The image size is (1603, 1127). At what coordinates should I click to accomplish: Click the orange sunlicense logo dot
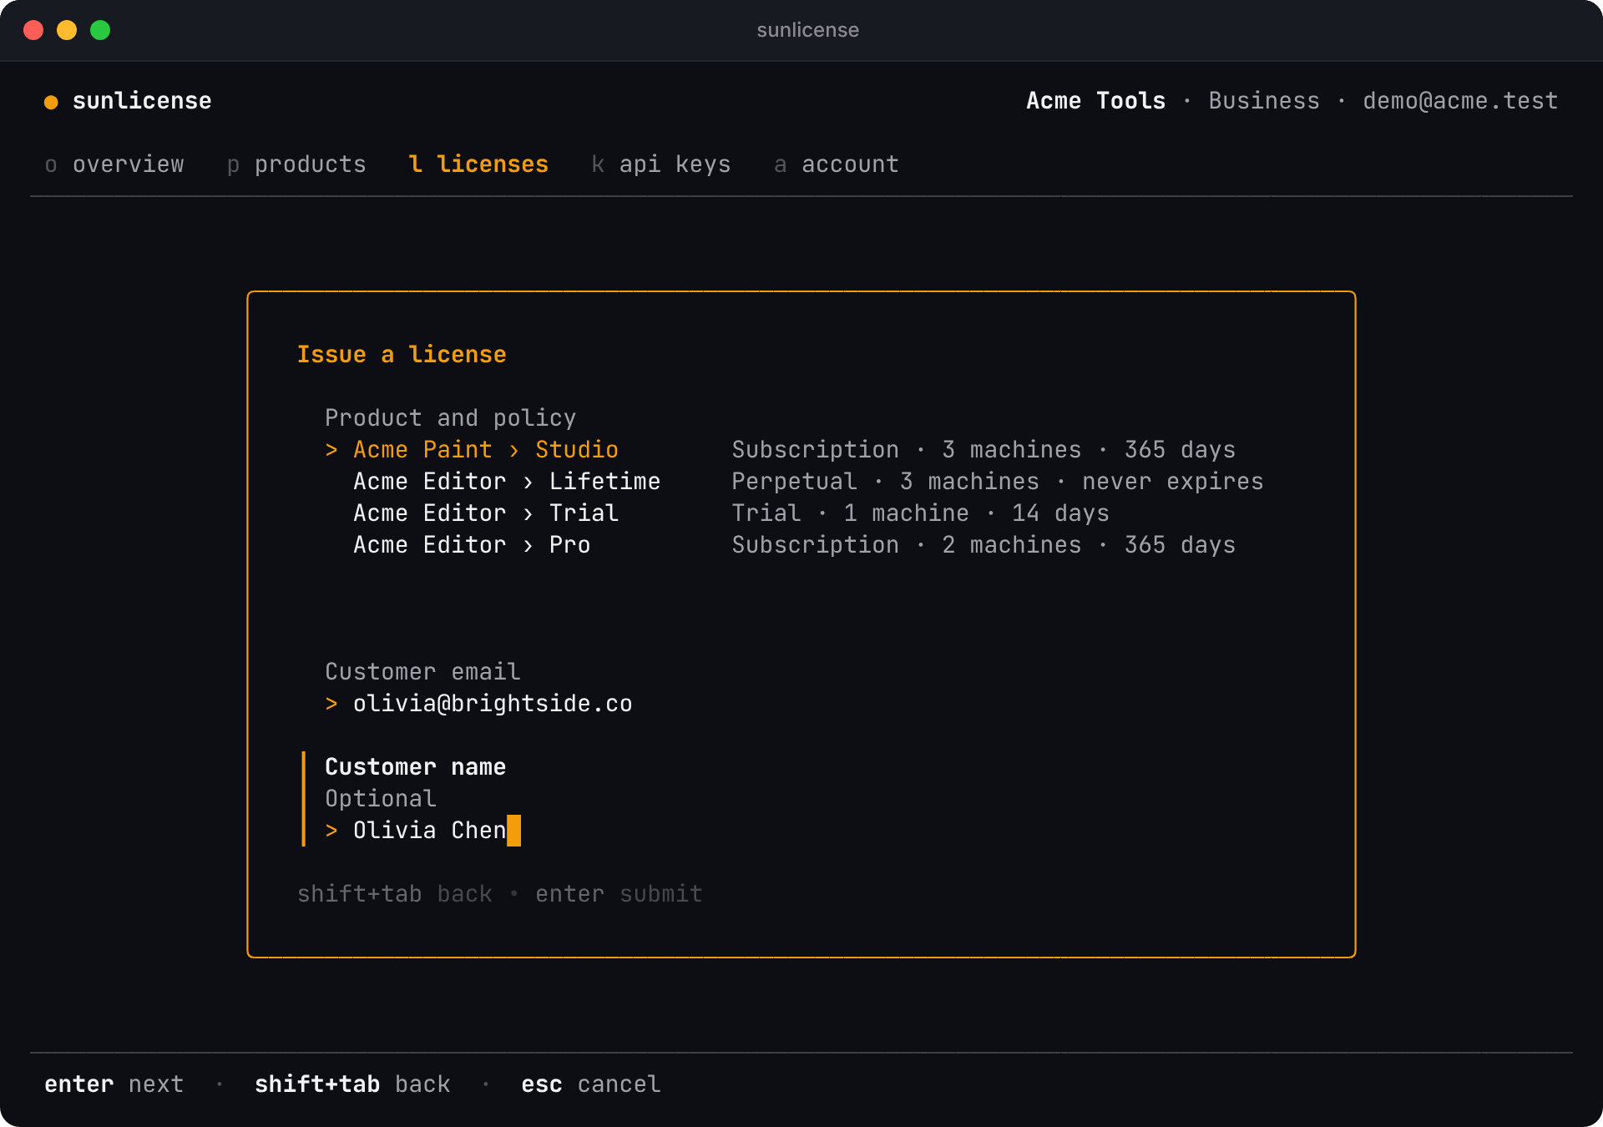point(51,102)
